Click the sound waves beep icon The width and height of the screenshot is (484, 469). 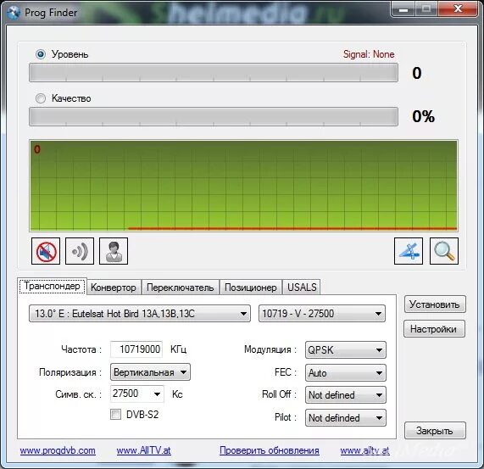coord(80,251)
